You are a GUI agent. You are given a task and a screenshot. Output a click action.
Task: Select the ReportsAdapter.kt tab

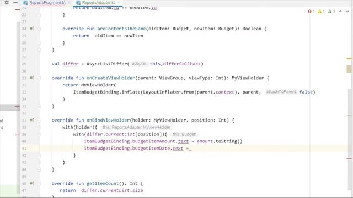point(98,3)
